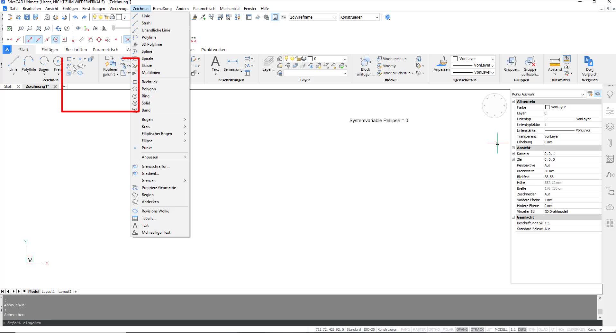This screenshot has height=333, width=616.
Task: Click the Save icon in the top toolbar
Action: coord(27,17)
